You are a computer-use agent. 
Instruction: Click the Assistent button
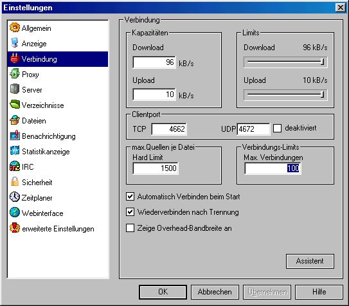pyautogui.click(x=310, y=261)
